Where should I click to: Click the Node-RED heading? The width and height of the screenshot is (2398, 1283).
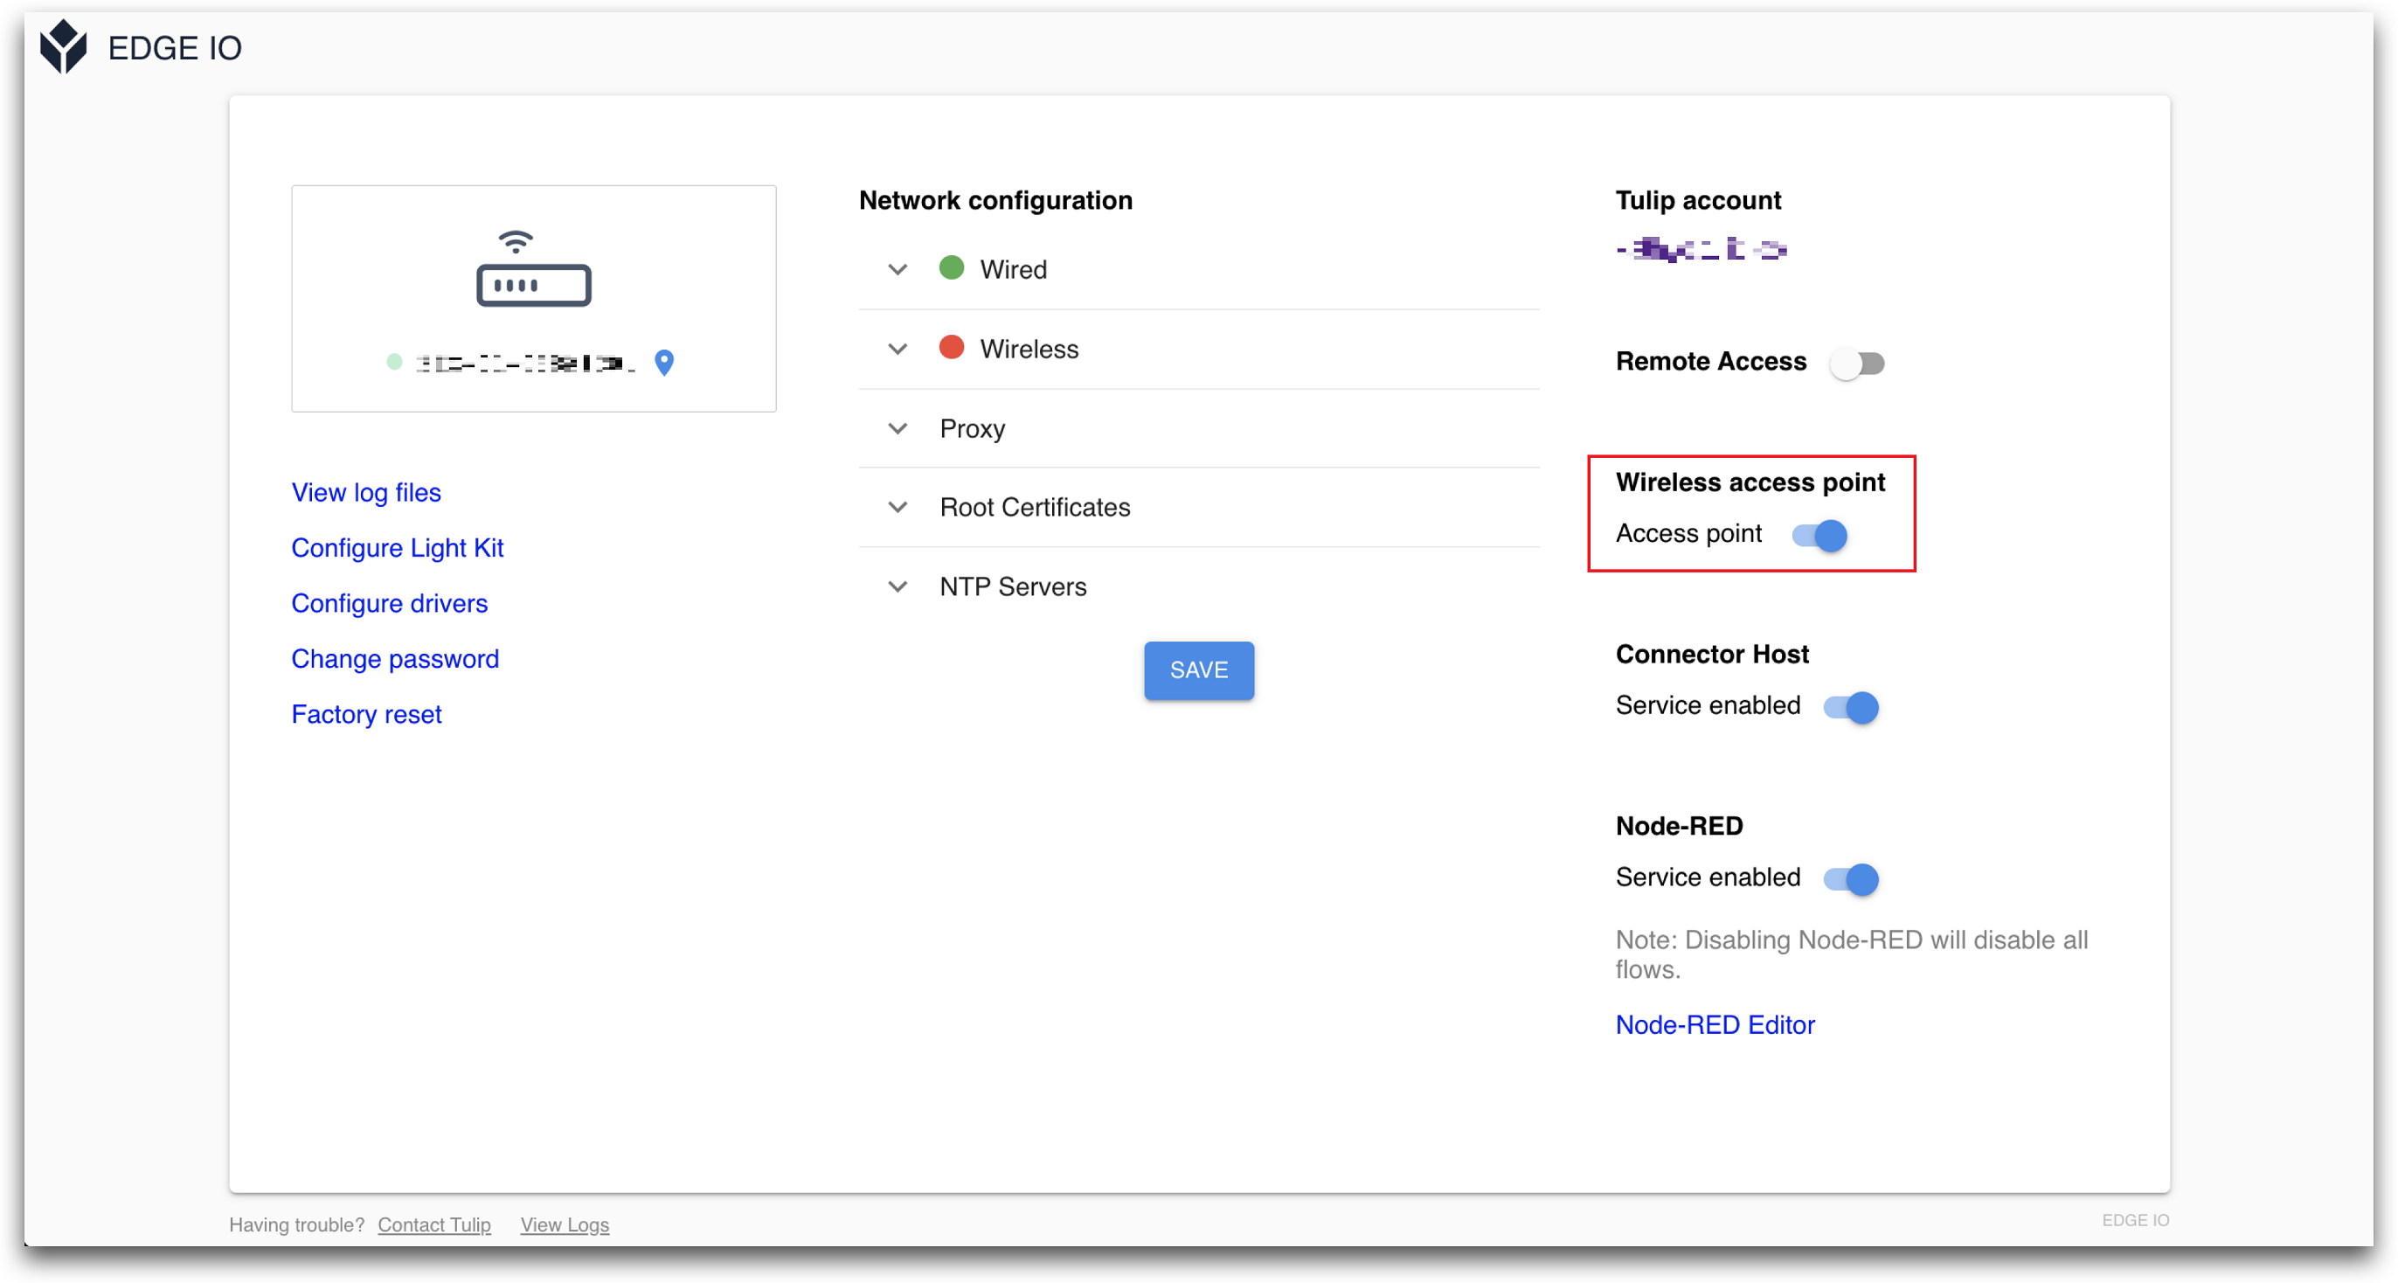tap(1680, 826)
